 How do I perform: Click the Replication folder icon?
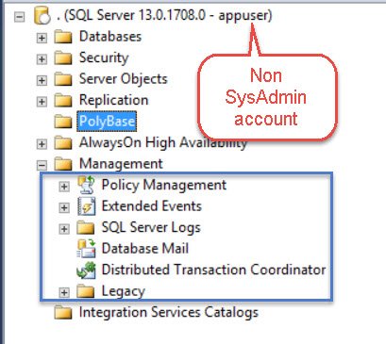click(x=63, y=101)
